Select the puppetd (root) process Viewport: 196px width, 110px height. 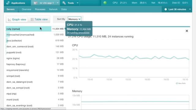[x=35, y=52]
